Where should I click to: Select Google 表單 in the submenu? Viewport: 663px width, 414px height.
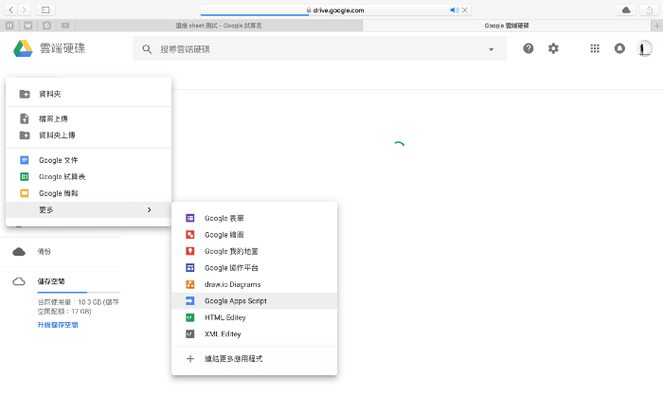[x=254, y=218]
